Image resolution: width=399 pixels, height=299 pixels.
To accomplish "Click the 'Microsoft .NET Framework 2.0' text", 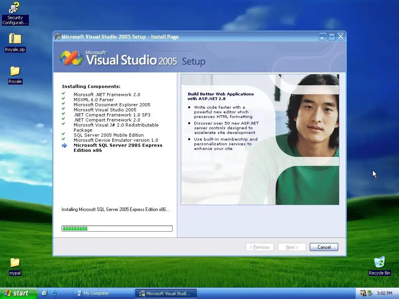I will pyautogui.click(x=107, y=95).
